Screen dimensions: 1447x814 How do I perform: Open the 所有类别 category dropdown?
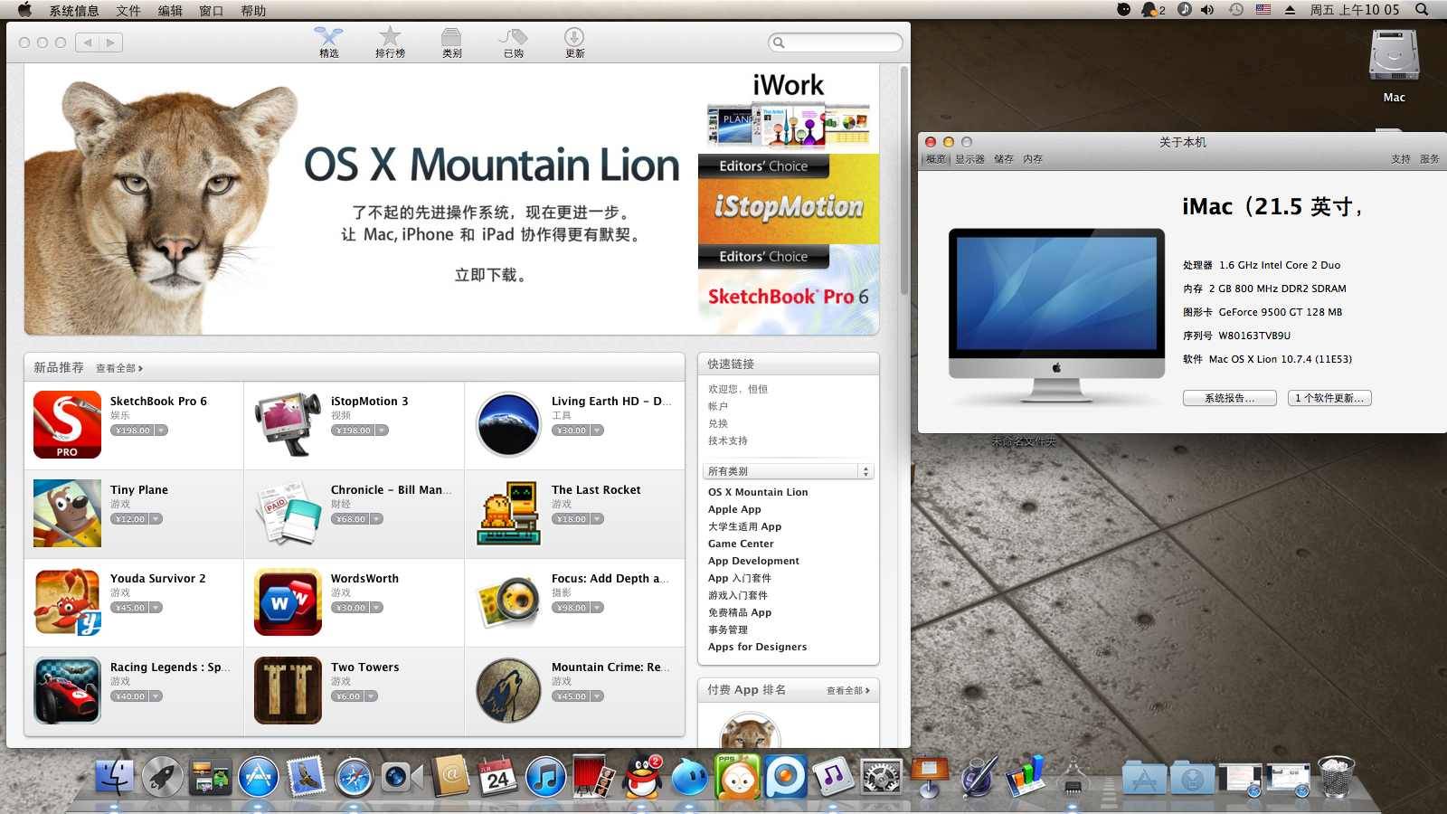[x=787, y=471]
